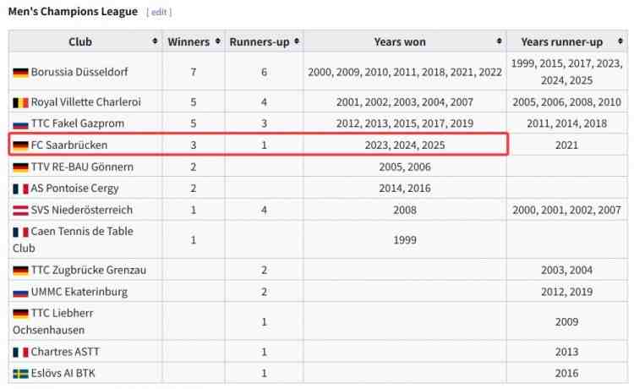This screenshot has height=389, width=634.
Task: Sort table by Club column arrows
Action: click(155, 41)
